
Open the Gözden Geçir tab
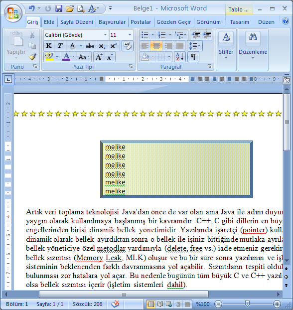174,22
